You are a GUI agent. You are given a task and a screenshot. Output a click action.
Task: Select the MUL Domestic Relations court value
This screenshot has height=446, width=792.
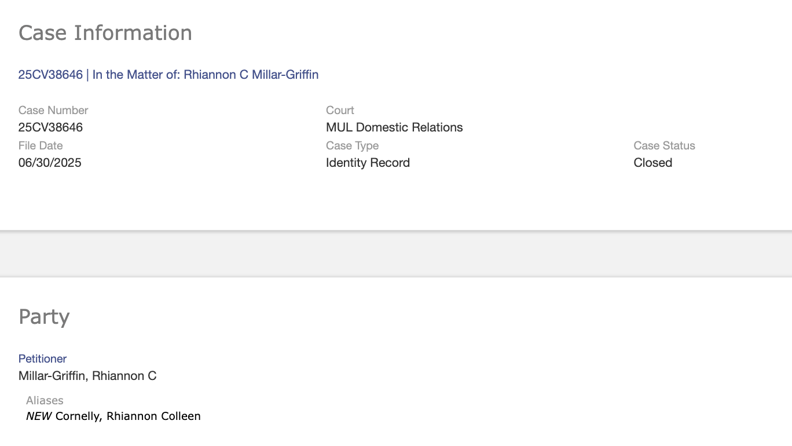394,127
